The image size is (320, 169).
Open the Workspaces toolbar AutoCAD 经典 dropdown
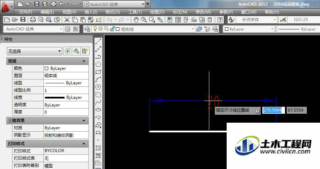(33, 29)
